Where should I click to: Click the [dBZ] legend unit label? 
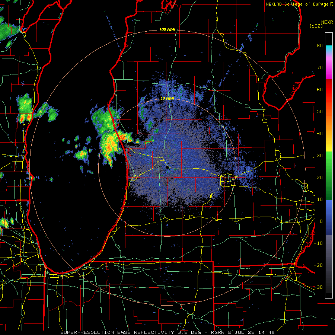[x=316, y=26]
